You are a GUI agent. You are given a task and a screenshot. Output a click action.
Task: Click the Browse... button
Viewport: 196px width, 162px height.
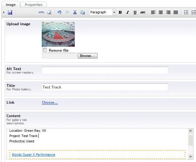[x=88, y=56]
